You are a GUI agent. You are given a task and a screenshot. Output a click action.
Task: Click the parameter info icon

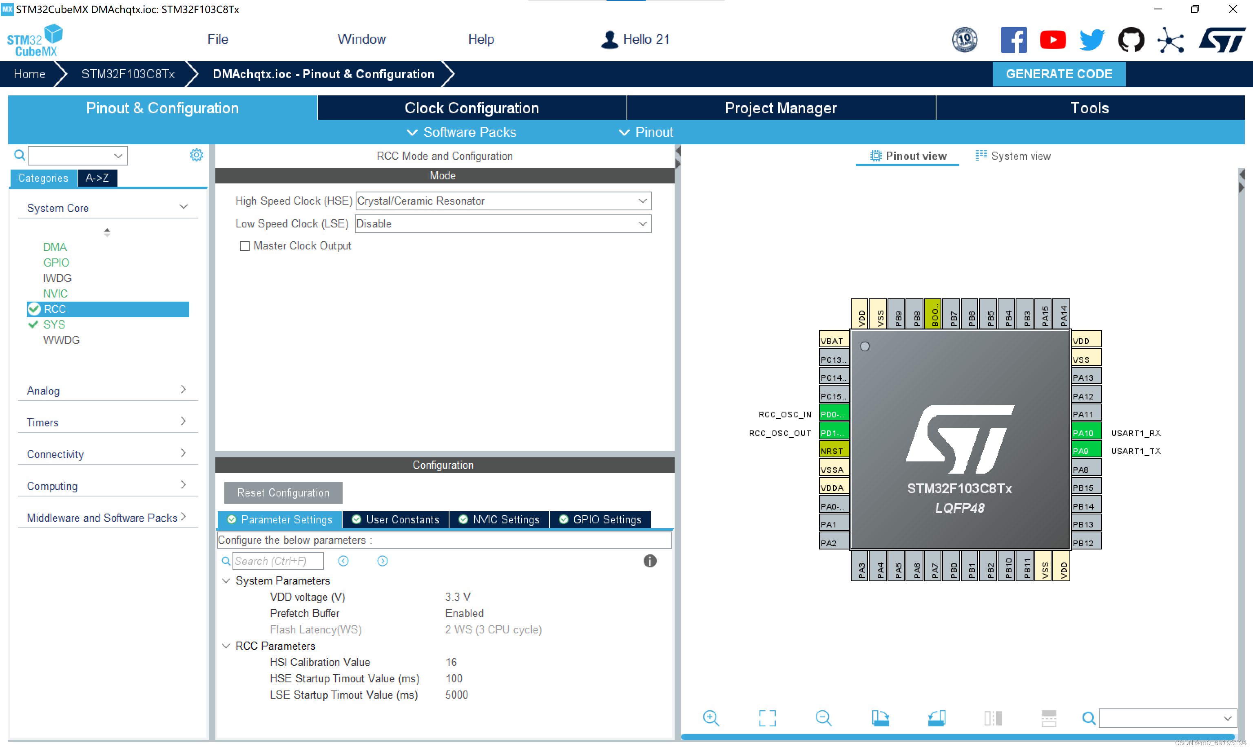[650, 561]
